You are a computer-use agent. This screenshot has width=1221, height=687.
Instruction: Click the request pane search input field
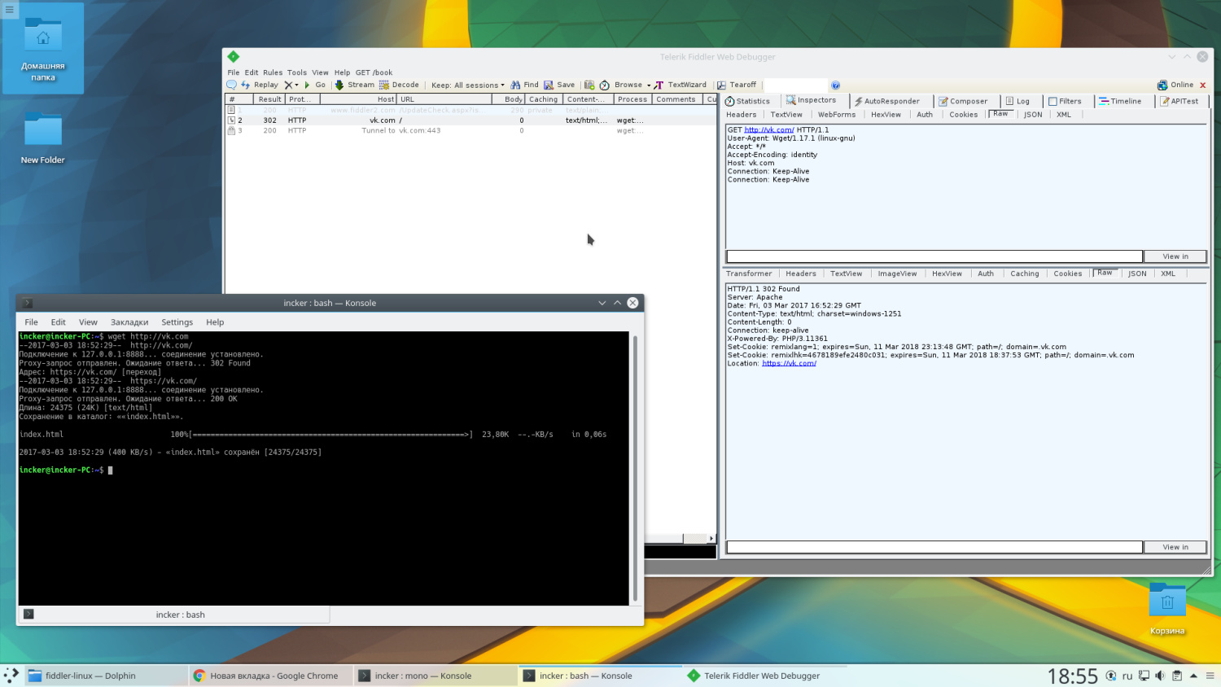pos(934,256)
